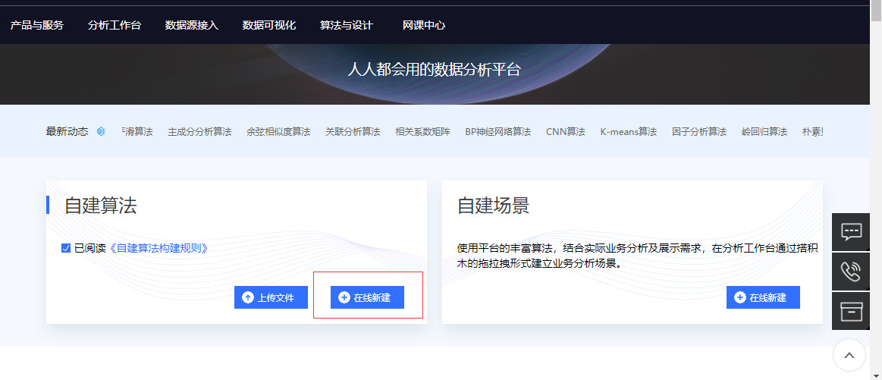This screenshot has width=882, height=380.
Task: Click 人人都会用的数据分析平台 banner text
Action: coord(435,69)
